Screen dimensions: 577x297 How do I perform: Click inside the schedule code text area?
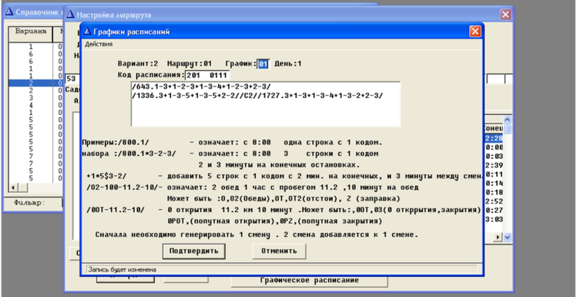point(265,104)
